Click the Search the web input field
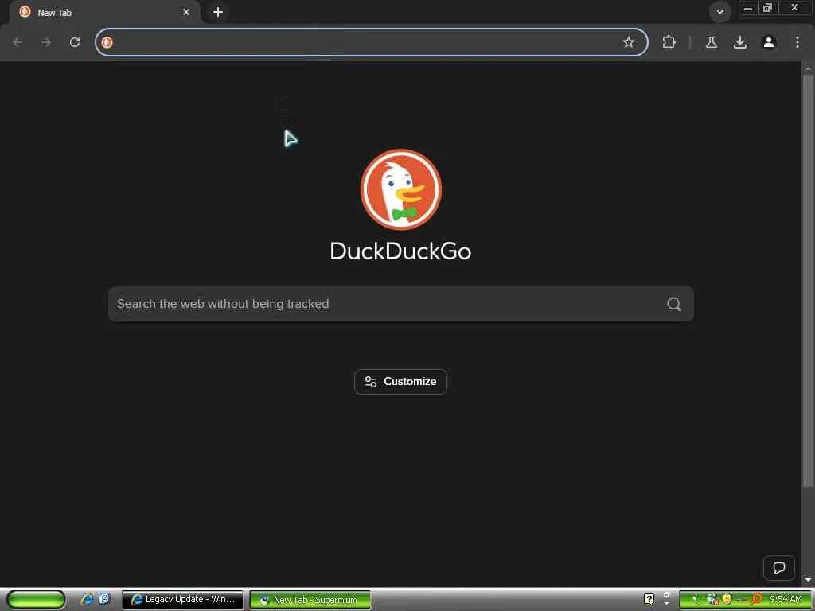 (401, 304)
